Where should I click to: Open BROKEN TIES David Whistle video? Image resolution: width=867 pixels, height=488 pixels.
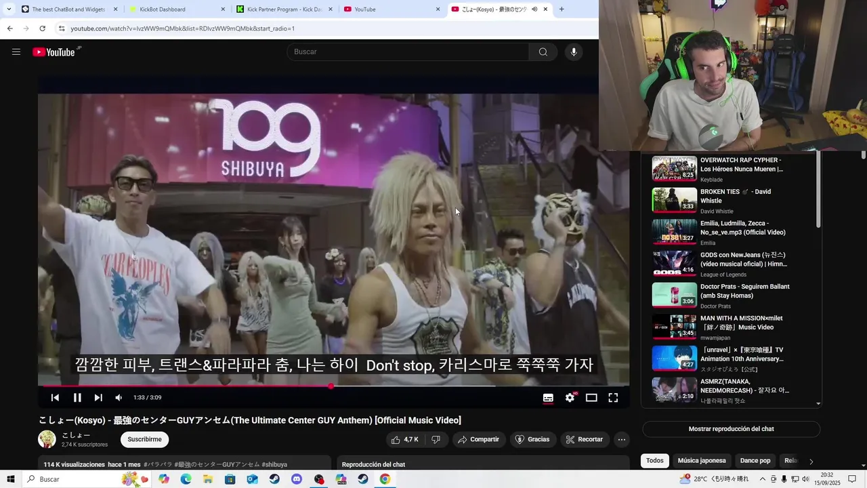pyautogui.click(x=720, y=200)
